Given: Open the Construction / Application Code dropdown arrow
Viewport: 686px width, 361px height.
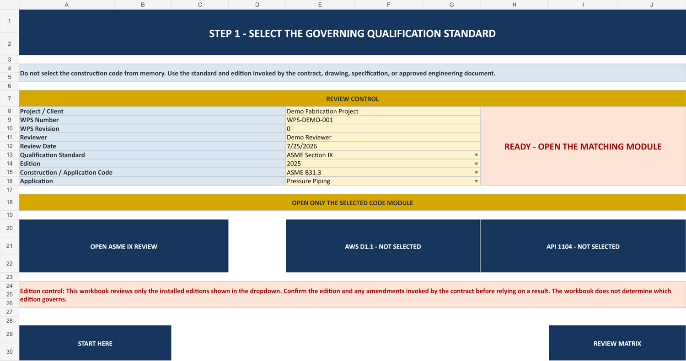Looking at the screenshot, I should pyautogui.click(x=476, y=173).
